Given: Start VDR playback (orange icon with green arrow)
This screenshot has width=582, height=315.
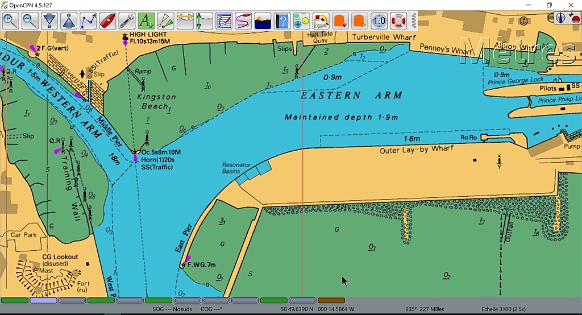Looking at the screenshot, I should click(359, 21).
